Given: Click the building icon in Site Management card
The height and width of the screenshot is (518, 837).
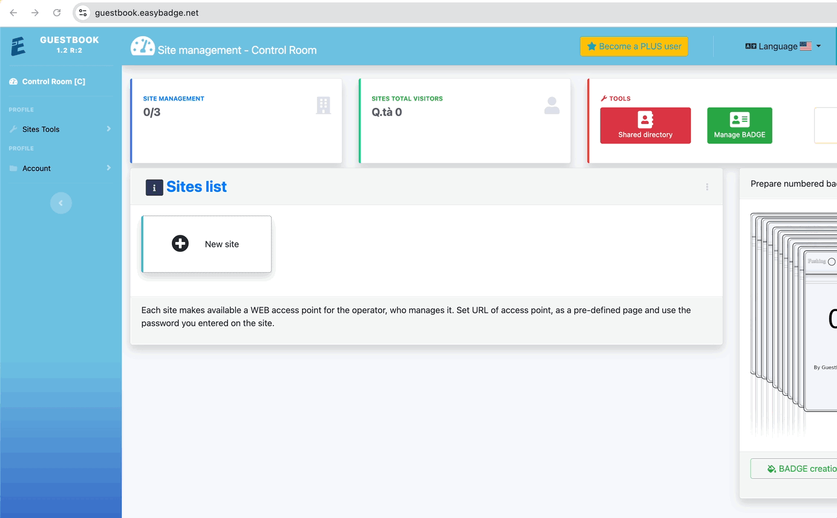Looking at the screenshot, I should tap(324, 105).
